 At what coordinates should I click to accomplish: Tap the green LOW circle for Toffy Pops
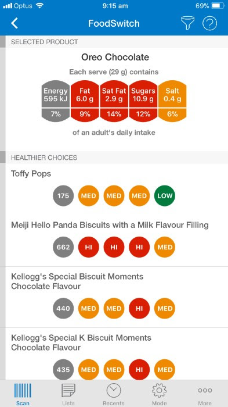click(165, 196)
